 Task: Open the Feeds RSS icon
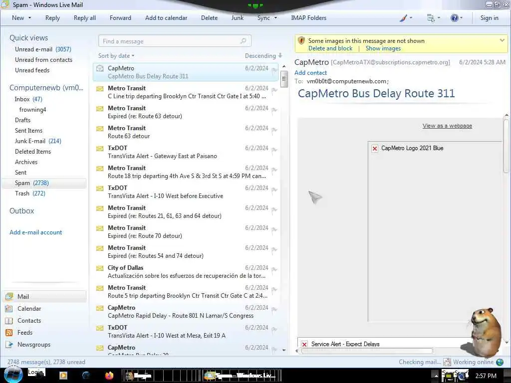coord(9,333)
